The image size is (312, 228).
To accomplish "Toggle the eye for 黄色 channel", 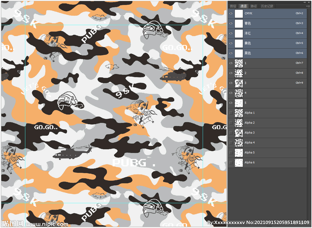I will point(231,43).
